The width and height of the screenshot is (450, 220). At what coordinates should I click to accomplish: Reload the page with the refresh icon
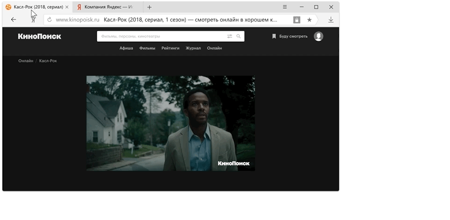pos(49,20)
